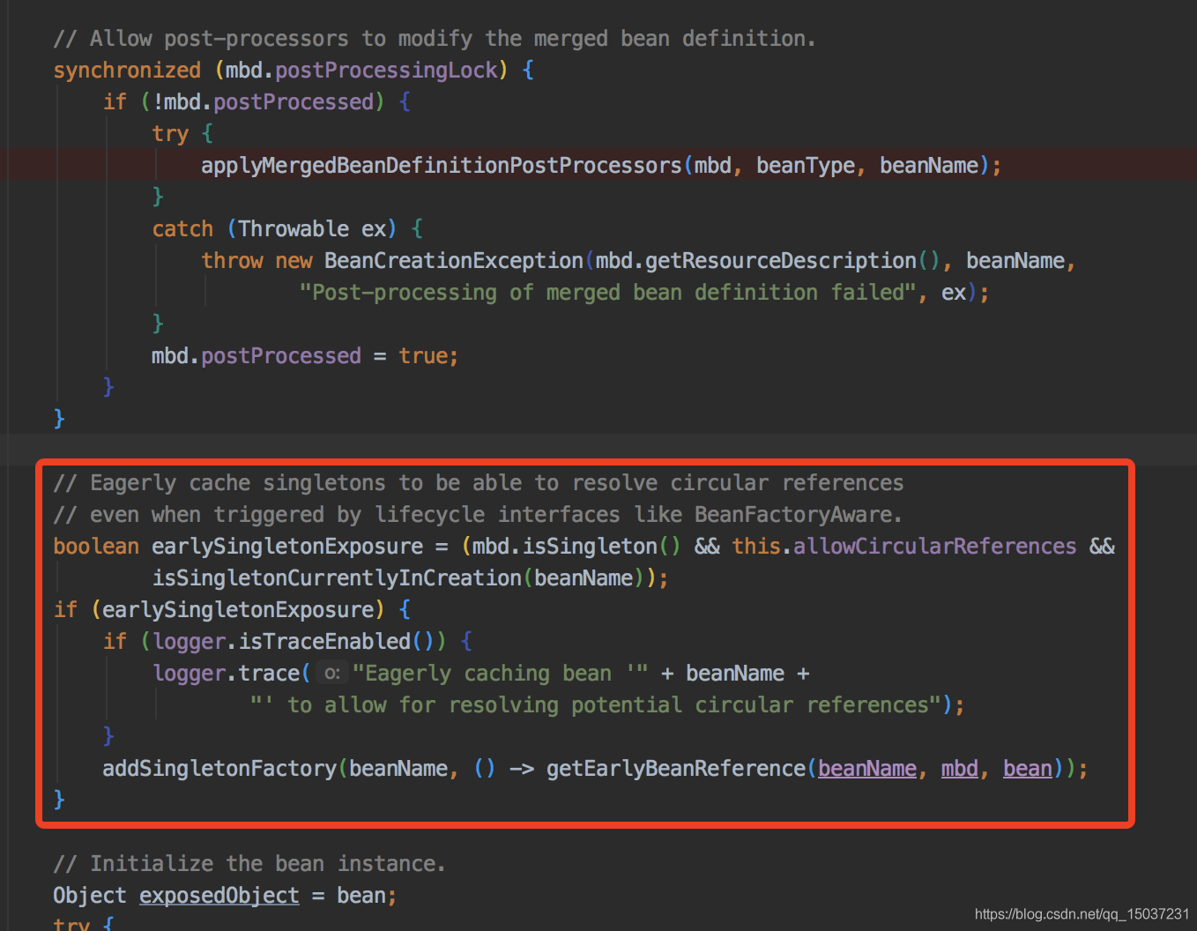Click the underlined beanName argument in getEarlyBeanReference

pyautogui.click(x=867, y=769)
